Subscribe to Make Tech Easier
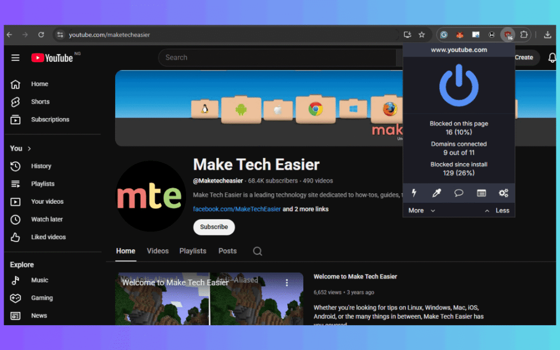 pyautogui.click(x=214, y=227)
